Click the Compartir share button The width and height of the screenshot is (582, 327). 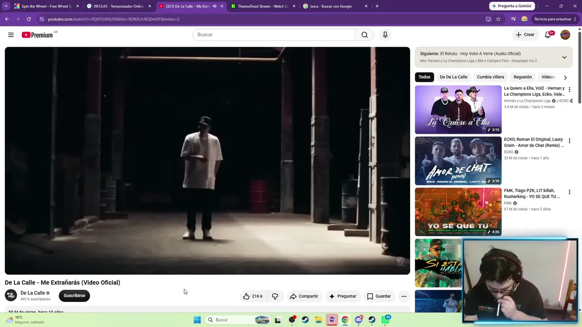tap(304, 296)
